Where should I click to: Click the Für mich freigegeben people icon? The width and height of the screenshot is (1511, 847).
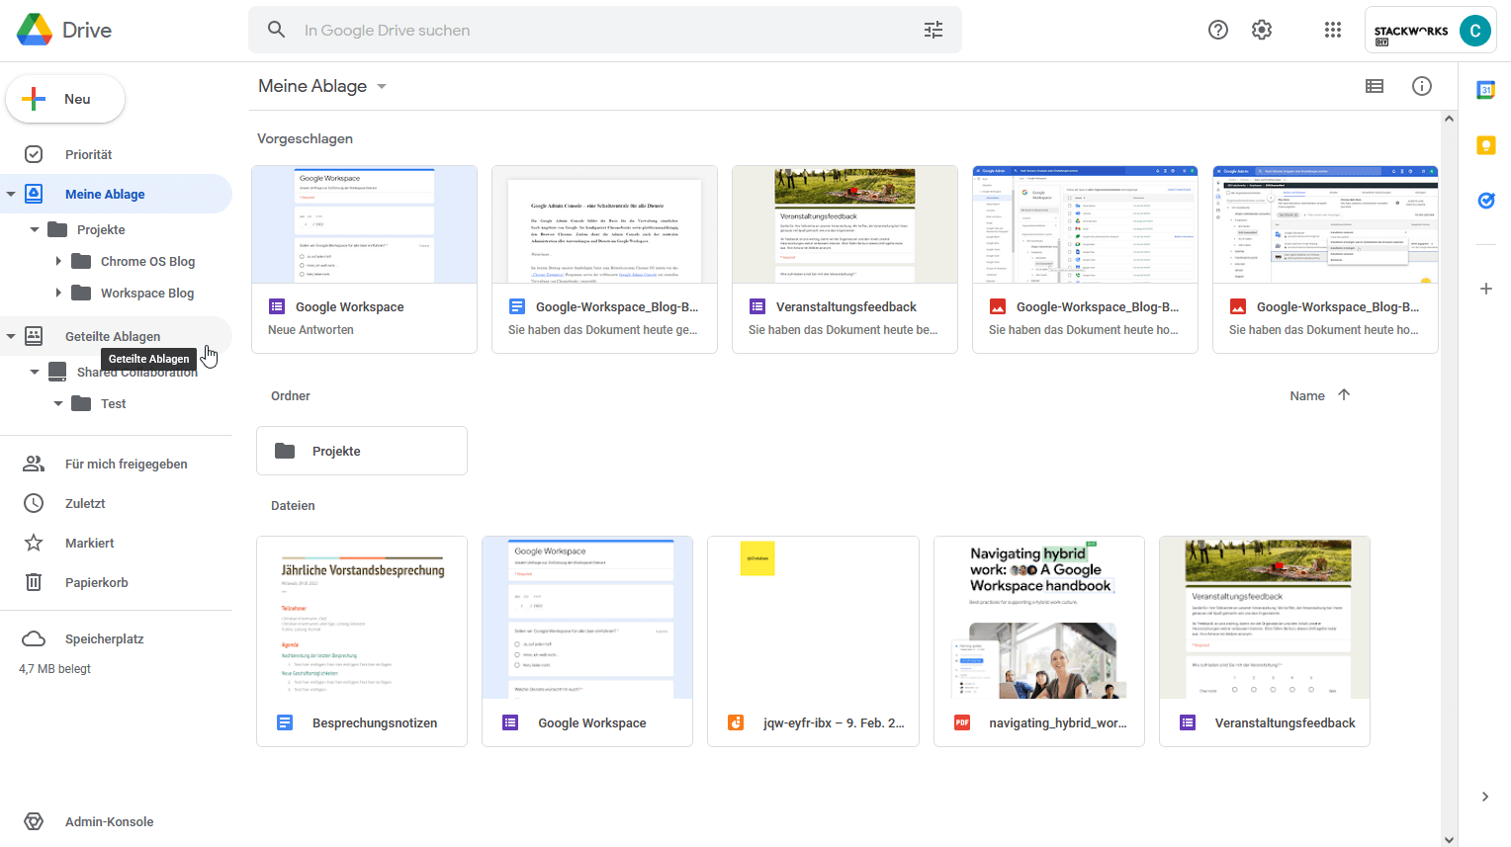pyautogui.click(x=34, y=464)
